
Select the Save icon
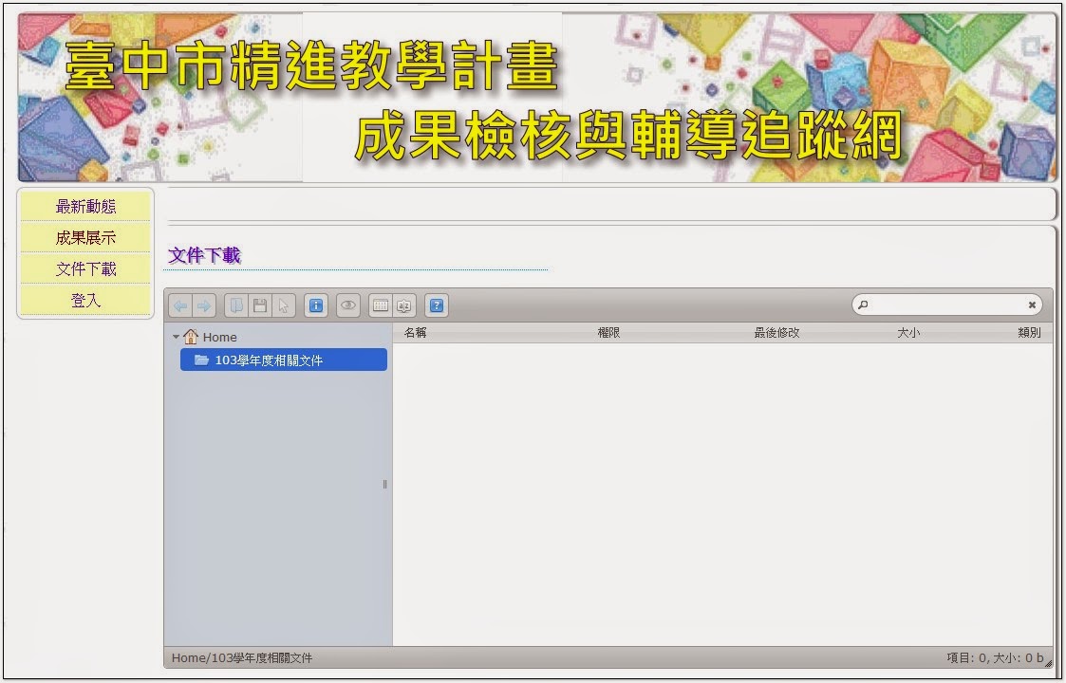(262, 305)
